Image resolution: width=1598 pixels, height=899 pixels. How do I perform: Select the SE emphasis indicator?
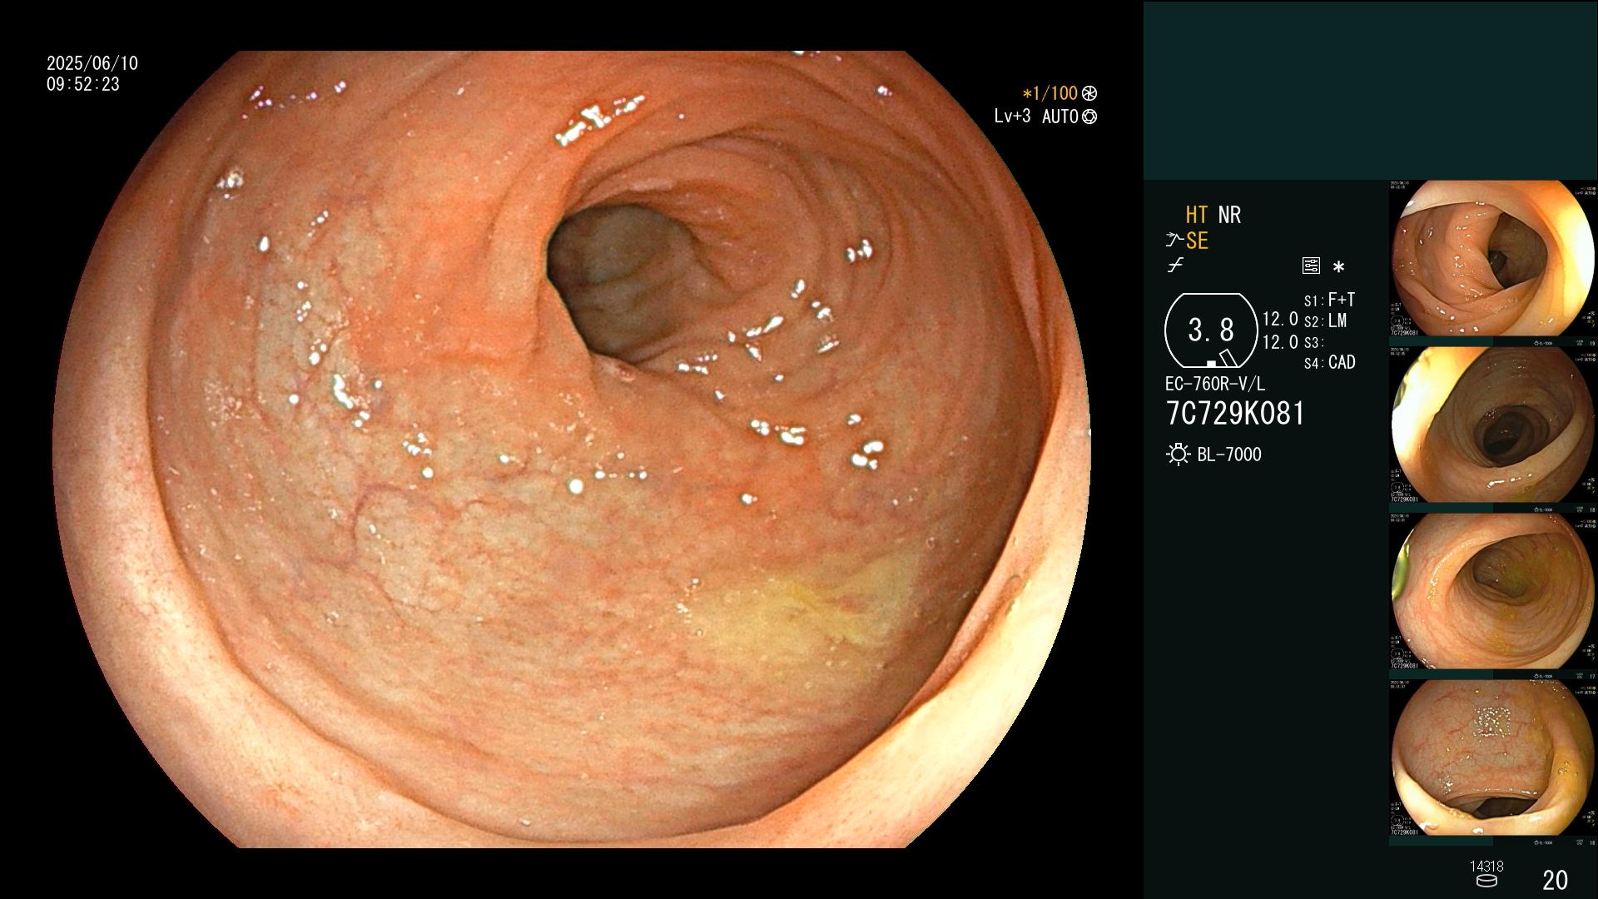[1197, 241]
